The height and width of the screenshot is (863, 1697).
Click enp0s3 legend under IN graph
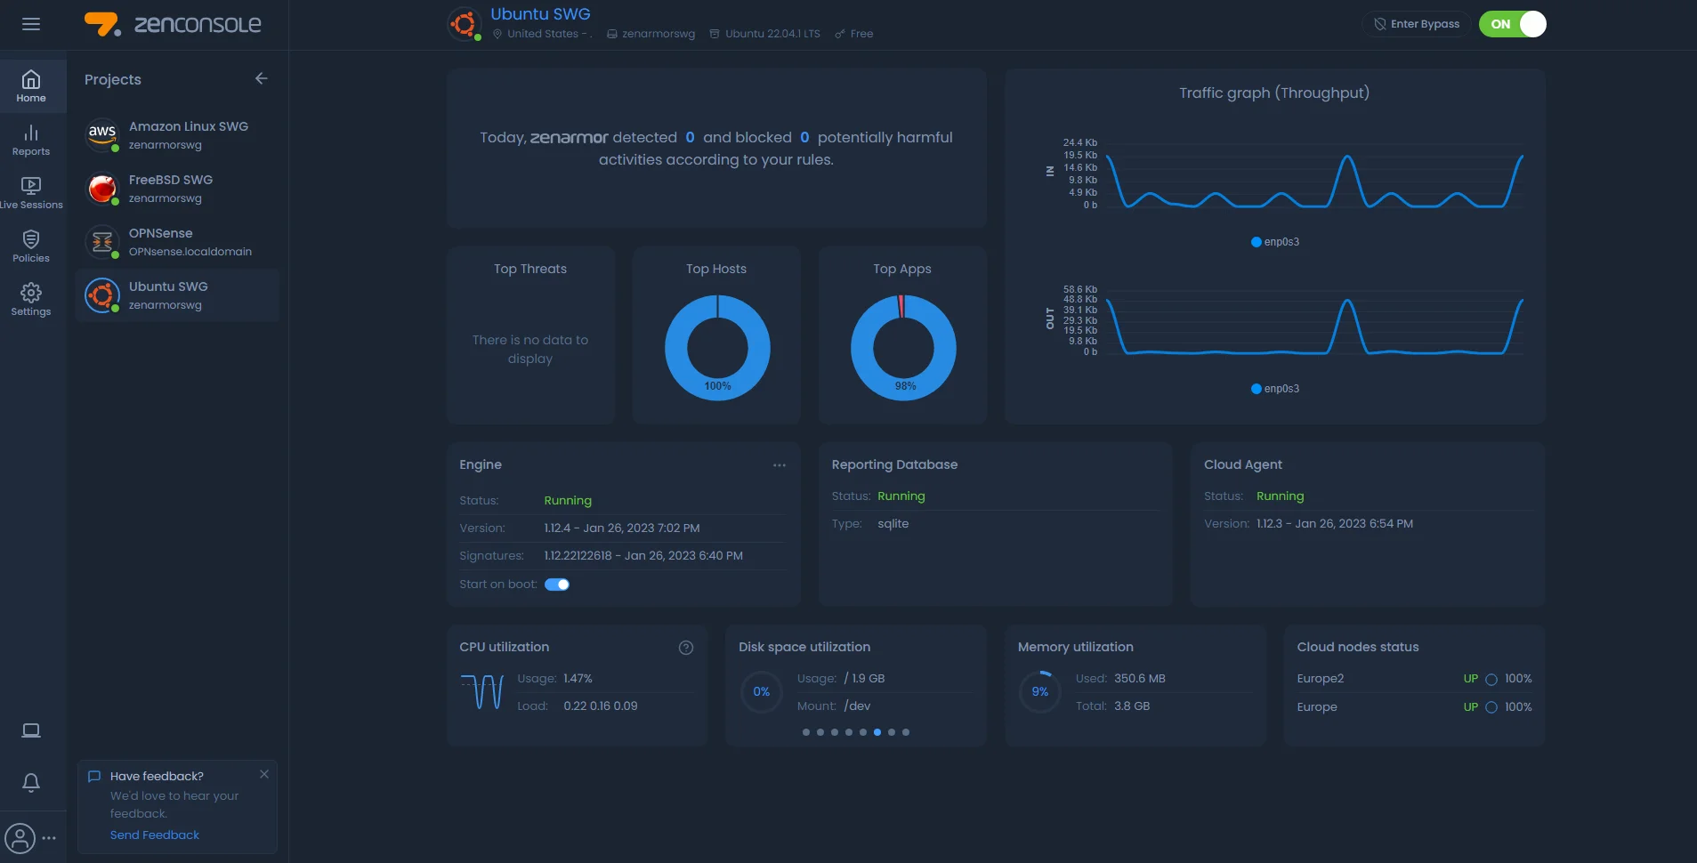pos(1275,242)
